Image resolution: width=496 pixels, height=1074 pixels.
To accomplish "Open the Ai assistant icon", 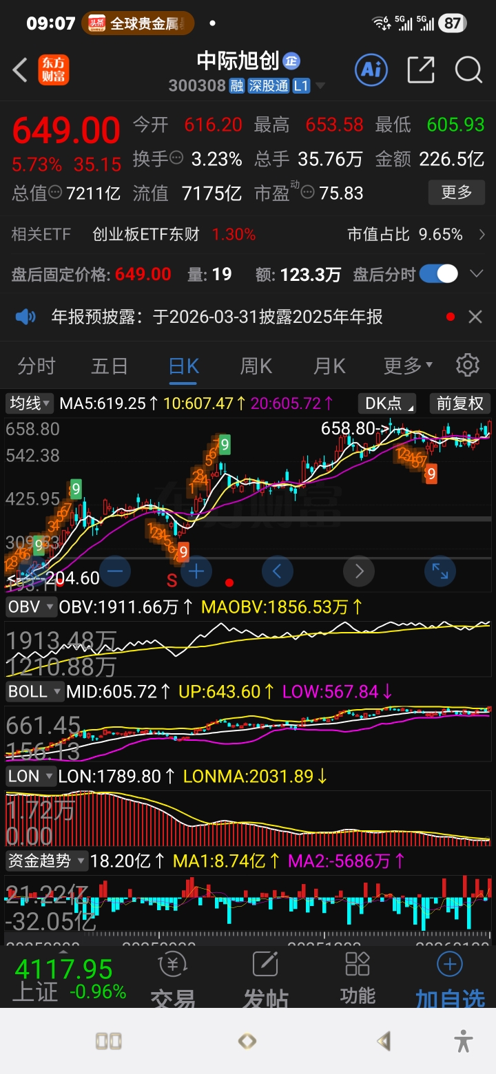I will pyautogui.click(x=371, y=70).
